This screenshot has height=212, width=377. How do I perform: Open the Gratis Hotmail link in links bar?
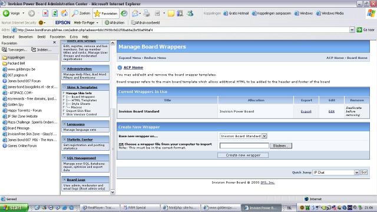[236, 14]
